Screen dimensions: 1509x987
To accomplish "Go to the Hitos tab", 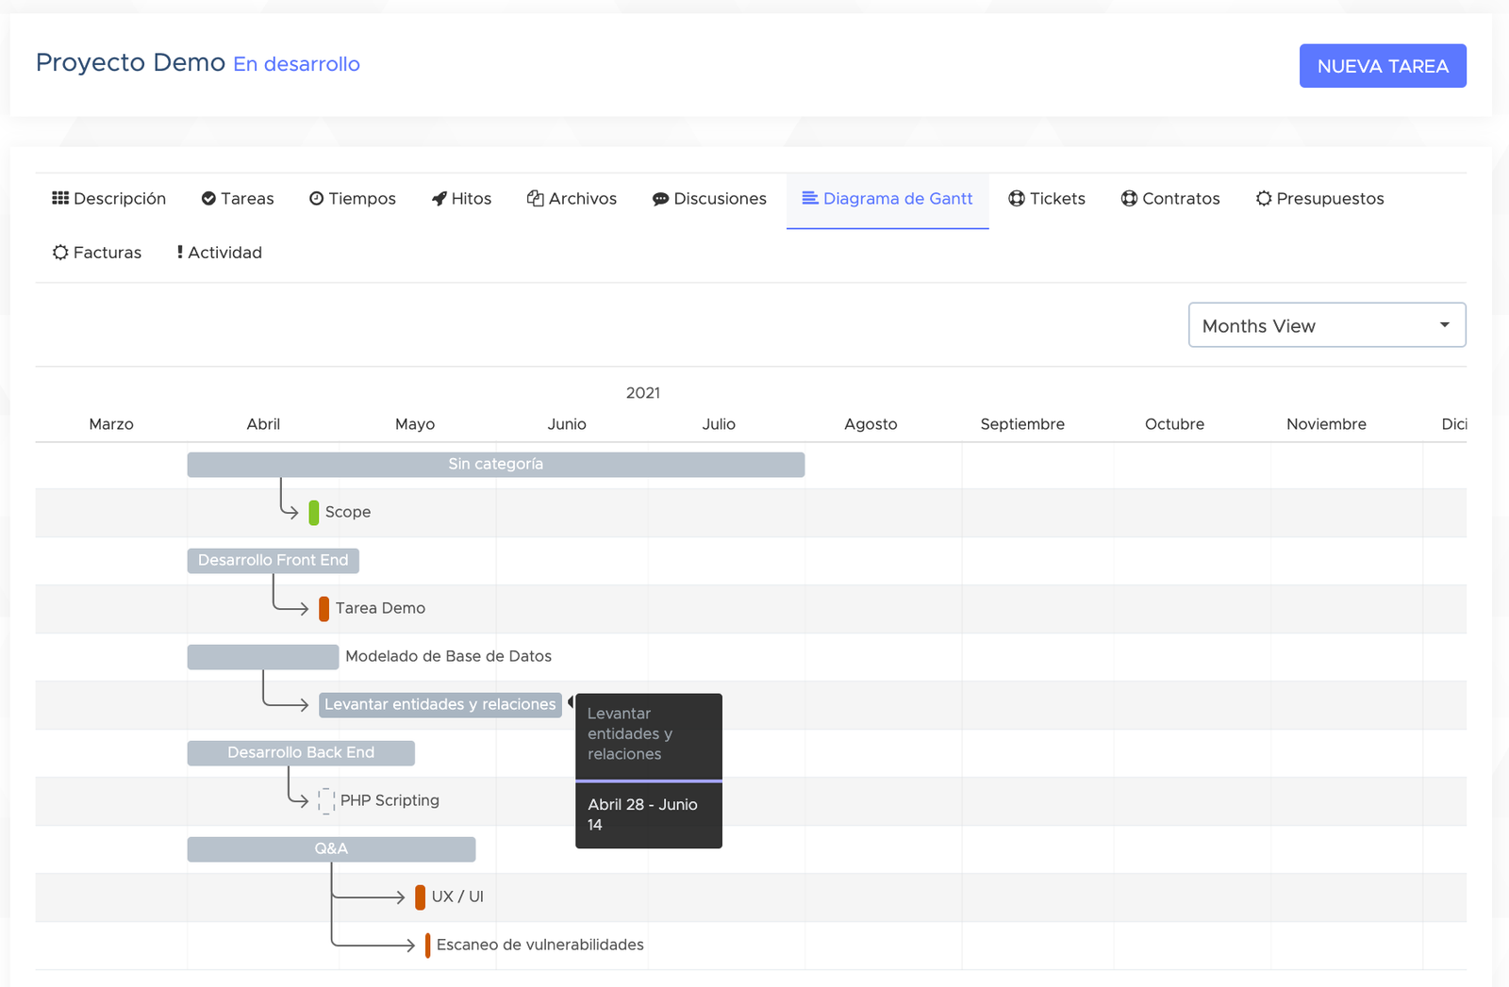I will click(x=461, y=199).
